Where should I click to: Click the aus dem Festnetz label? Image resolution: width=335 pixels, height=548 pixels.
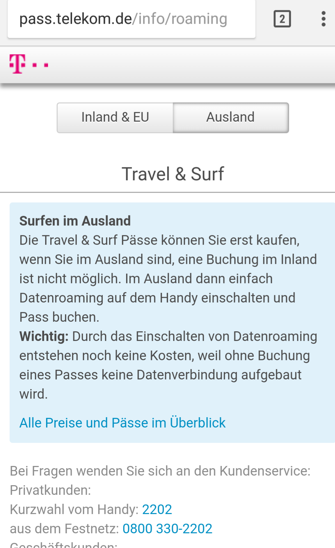64,529
